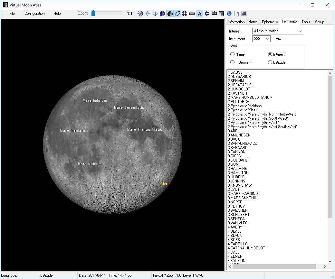Show the coordinate grid globe icon
This screenshot has width=335, height=279.
point(185,14)
